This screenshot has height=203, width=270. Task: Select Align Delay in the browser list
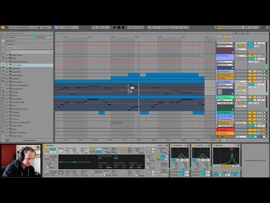tap(17, 55)
